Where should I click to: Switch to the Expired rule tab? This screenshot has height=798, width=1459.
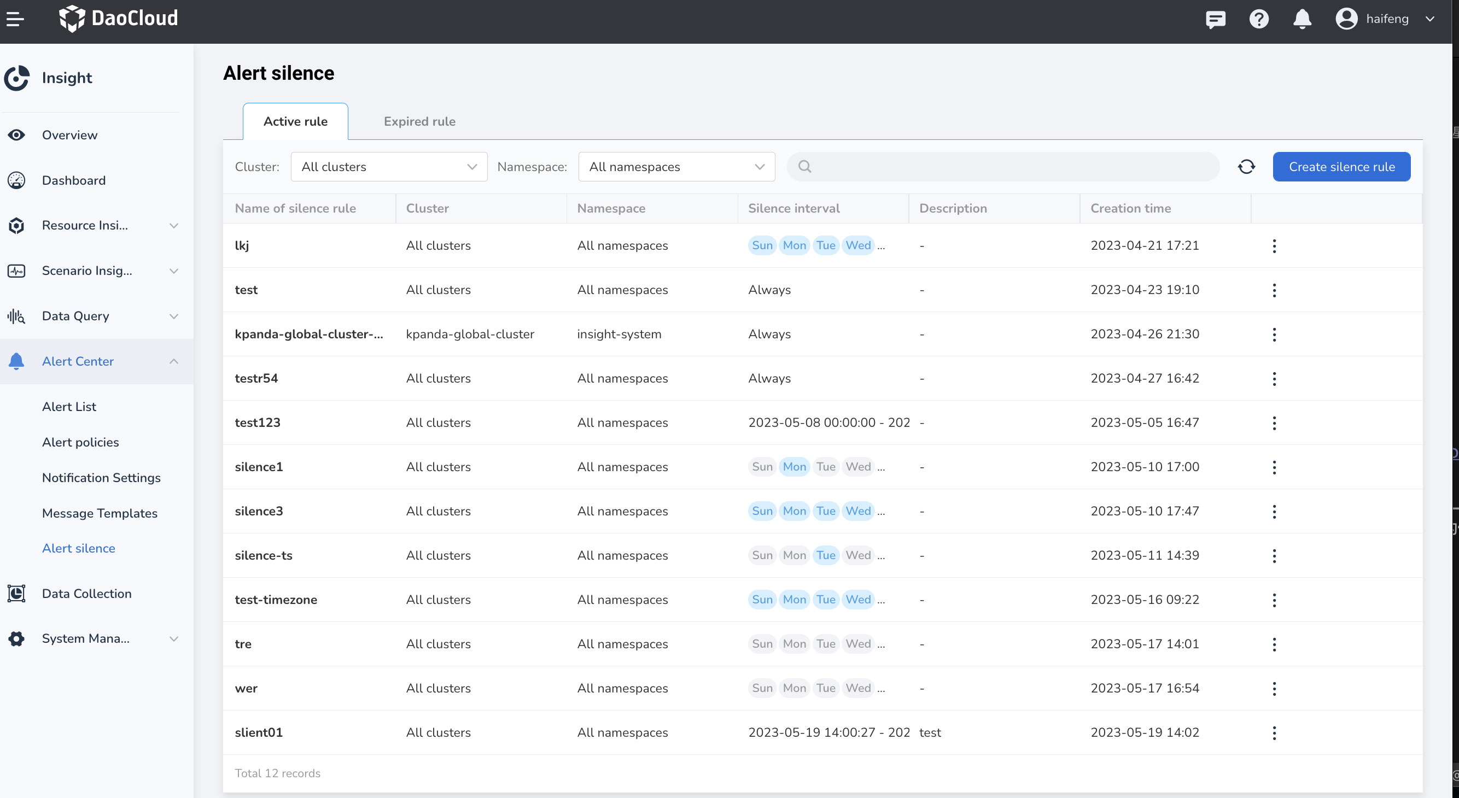coord(419,121)
